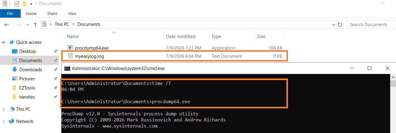Minimize the cmd.exe window
Screen dimensions: 396x133
click(352, 68)
